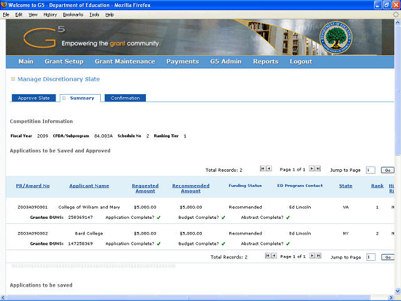Open the Grant Setup menu

click(x=64, y=61)
